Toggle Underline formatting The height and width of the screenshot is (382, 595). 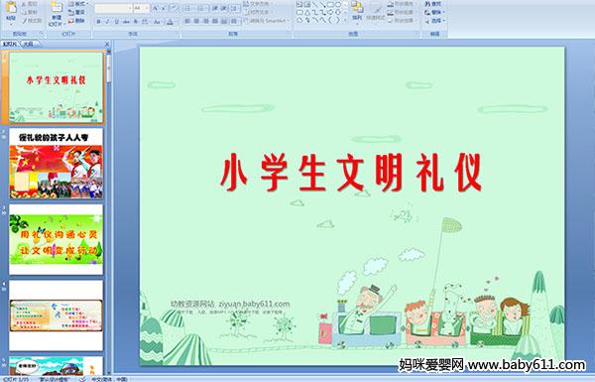[x=117, y=22]
